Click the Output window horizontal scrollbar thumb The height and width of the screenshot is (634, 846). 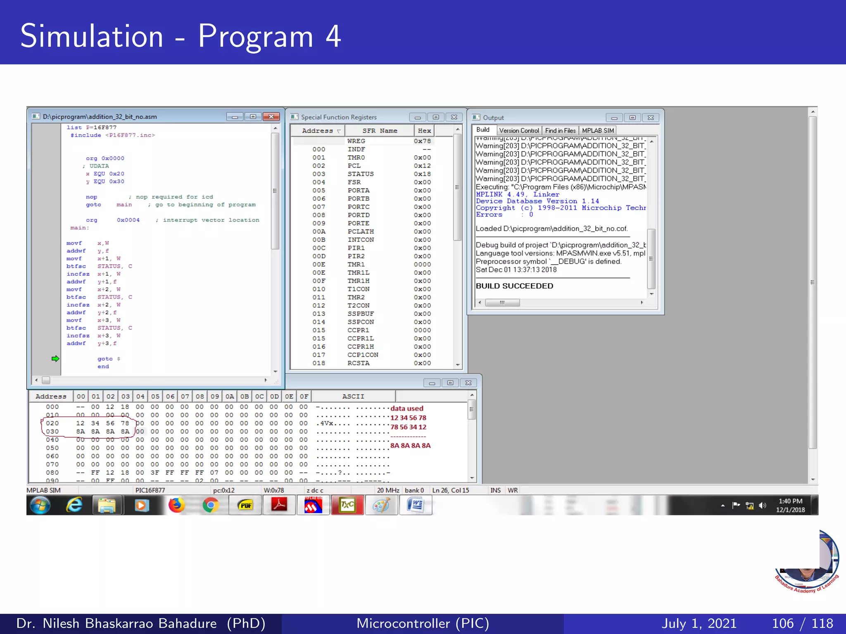pyautogui.click(x=502, y=303)
